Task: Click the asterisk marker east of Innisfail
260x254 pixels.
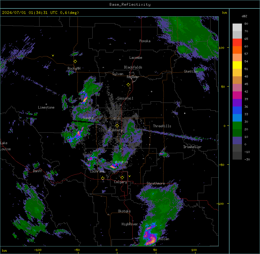Action: point(151,91)
